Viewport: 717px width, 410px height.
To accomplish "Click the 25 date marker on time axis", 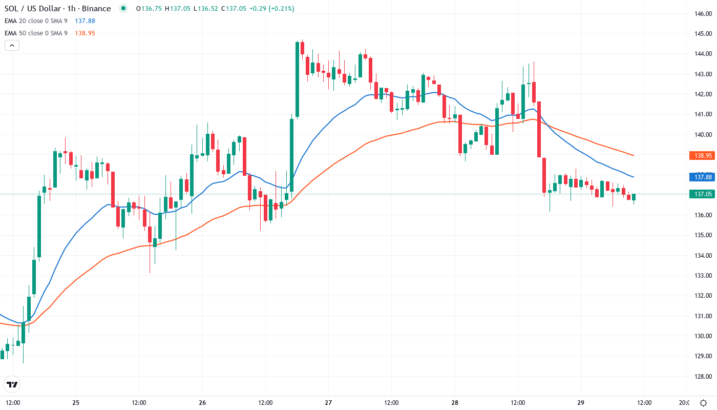I will (76, 402).
